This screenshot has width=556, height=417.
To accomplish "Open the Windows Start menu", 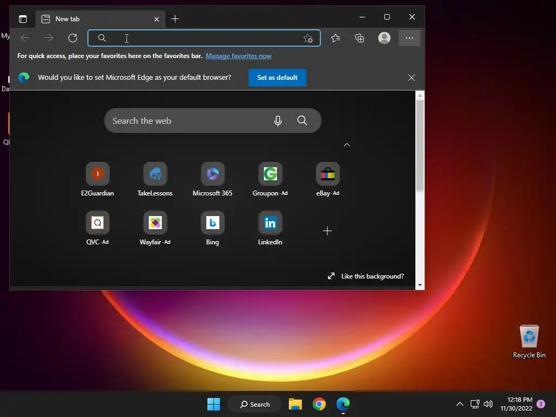I will click(x=213, y=404).
